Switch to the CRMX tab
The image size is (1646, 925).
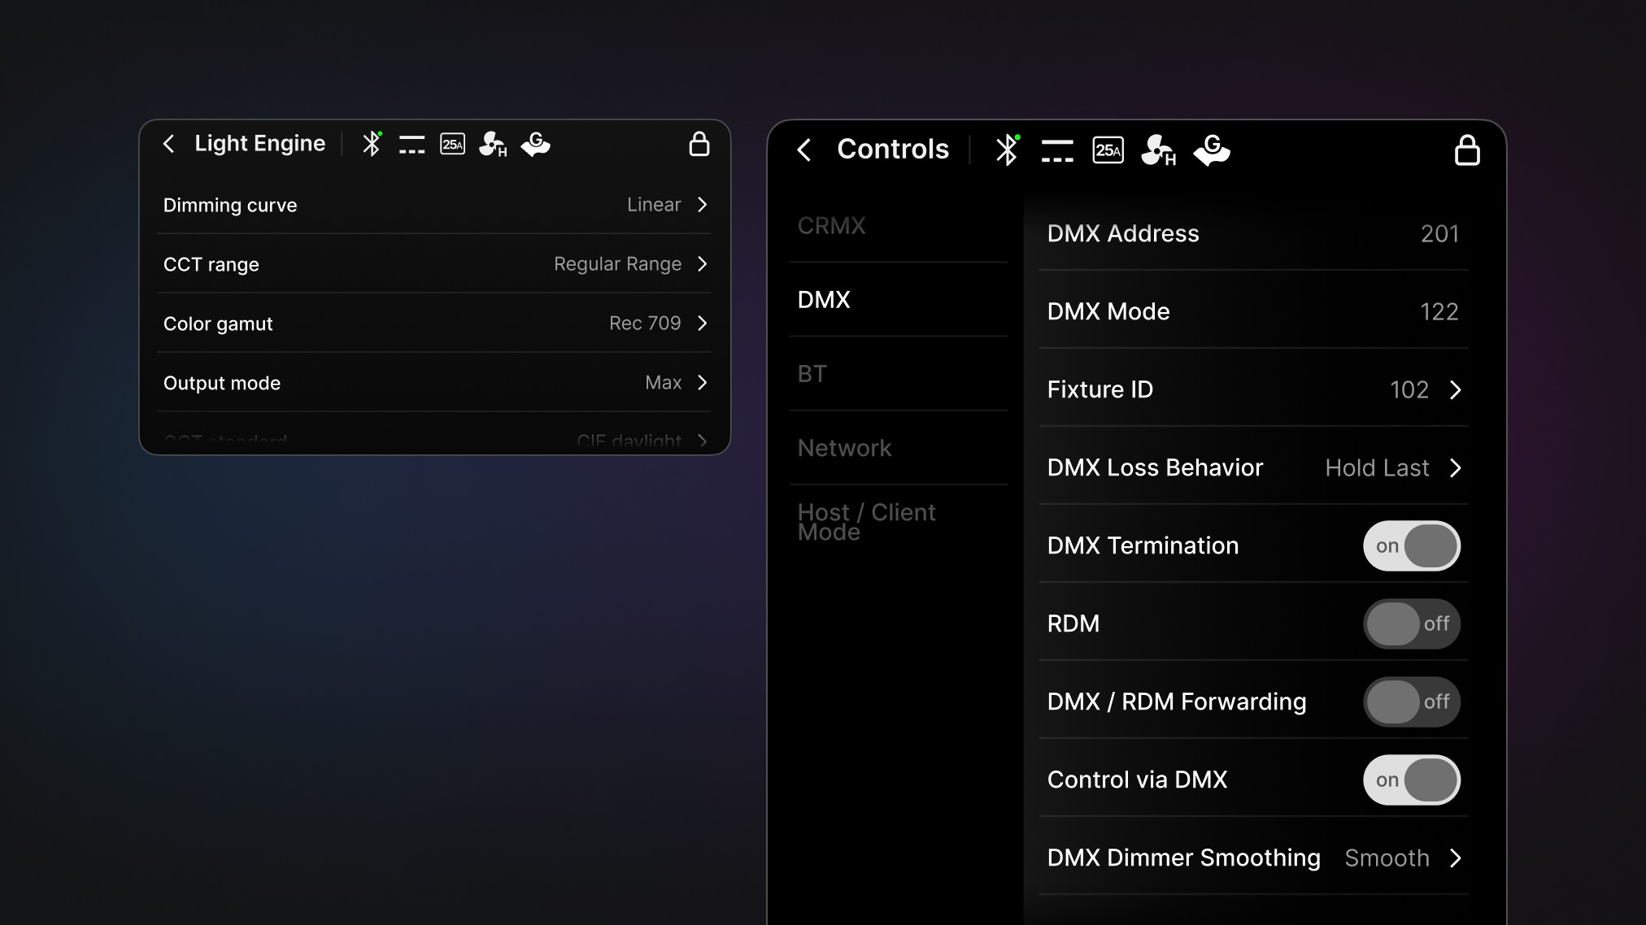[x=831, y=226]
